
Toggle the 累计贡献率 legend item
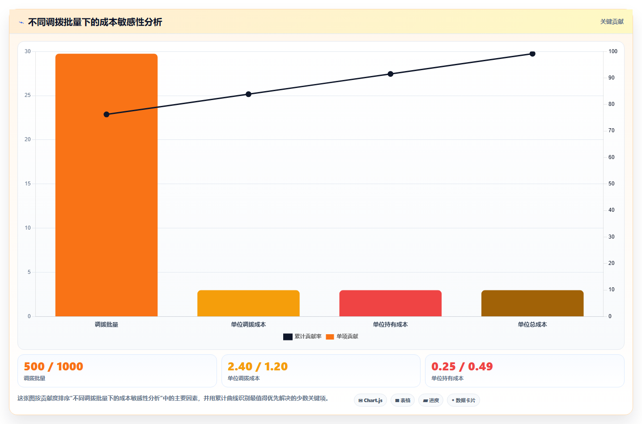coord(302,336)
